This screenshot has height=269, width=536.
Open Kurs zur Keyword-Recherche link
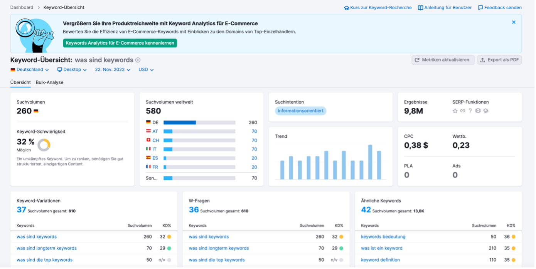pyautogui.click(x=378, y=8)
